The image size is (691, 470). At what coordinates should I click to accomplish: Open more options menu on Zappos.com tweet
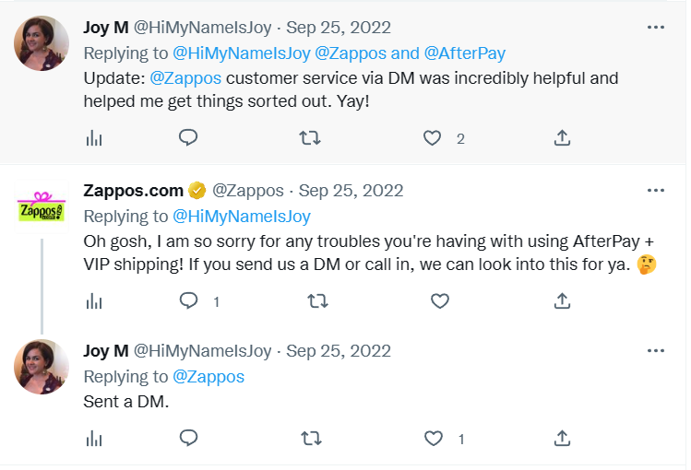pyautogui.click(x=656, y=191)
